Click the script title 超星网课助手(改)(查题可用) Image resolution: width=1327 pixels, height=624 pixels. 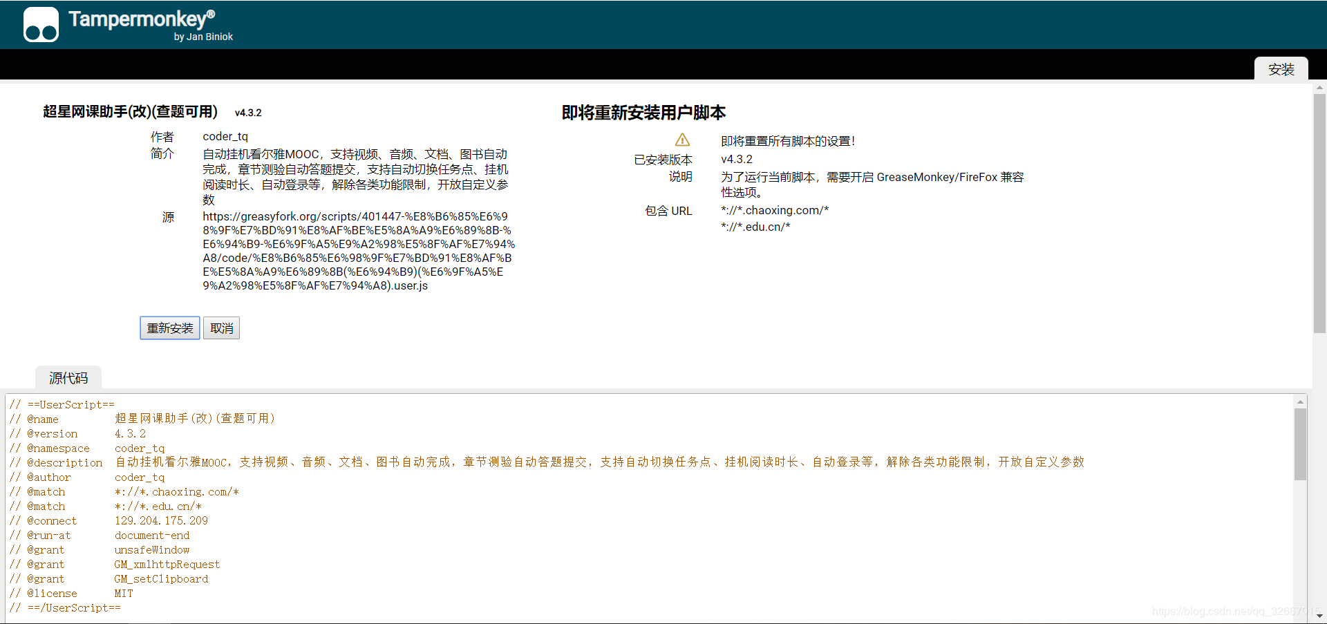129,111
